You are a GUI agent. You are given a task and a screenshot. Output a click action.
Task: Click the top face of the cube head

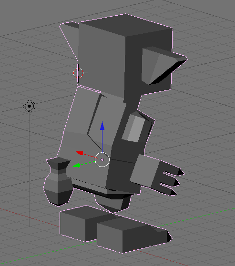coord(126,25)
